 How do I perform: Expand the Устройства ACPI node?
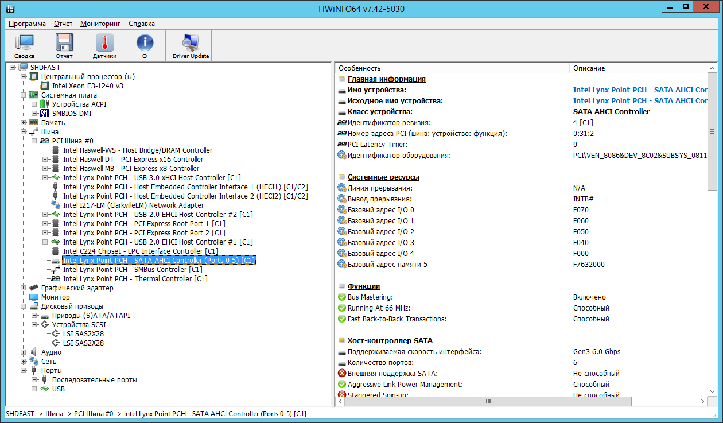(34, 104)
